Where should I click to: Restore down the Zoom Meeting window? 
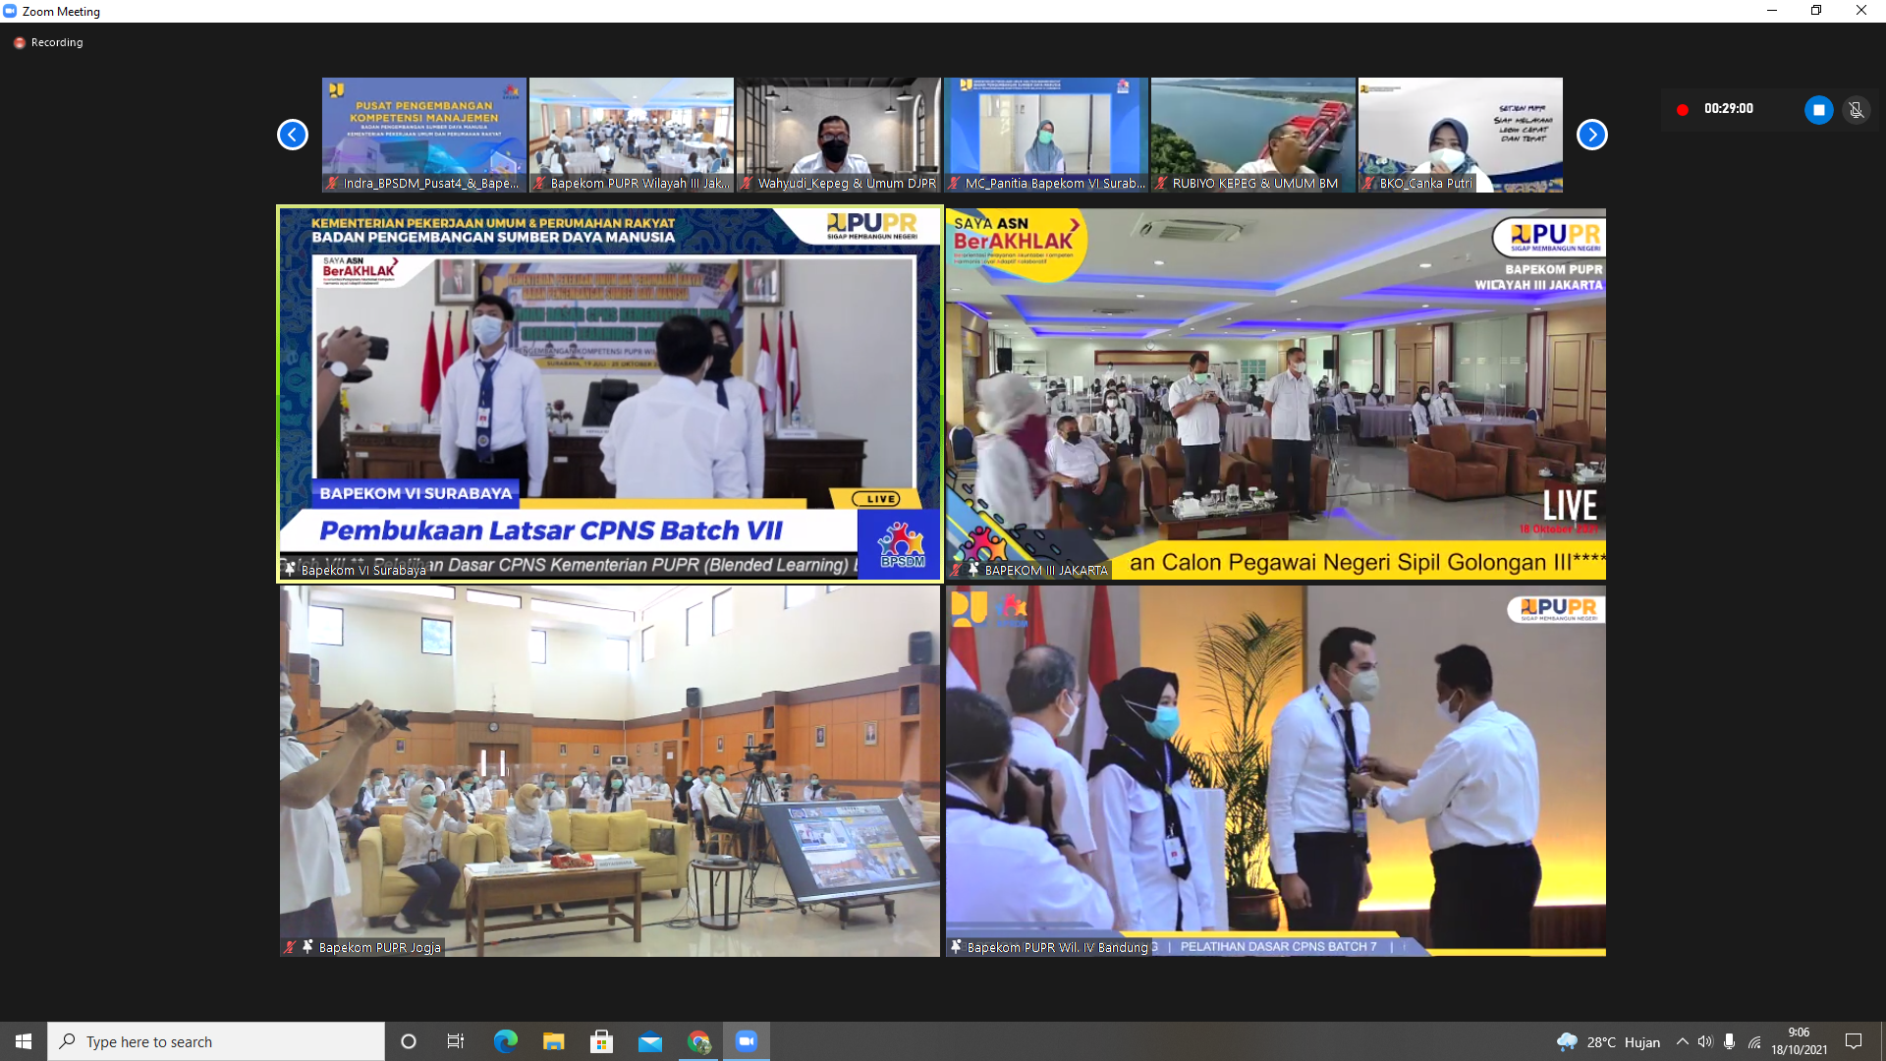pos(1816,11)
